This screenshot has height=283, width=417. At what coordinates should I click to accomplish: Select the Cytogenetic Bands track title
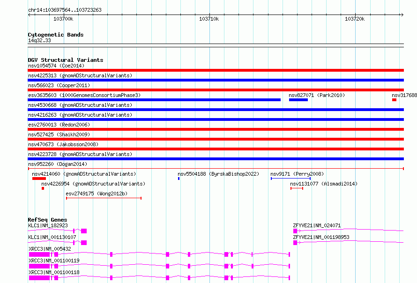56,35
